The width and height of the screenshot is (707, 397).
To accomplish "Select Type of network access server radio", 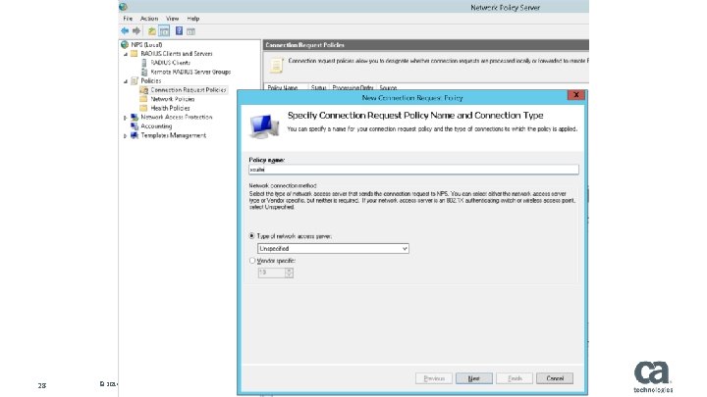I will click(x=252, y=236).
